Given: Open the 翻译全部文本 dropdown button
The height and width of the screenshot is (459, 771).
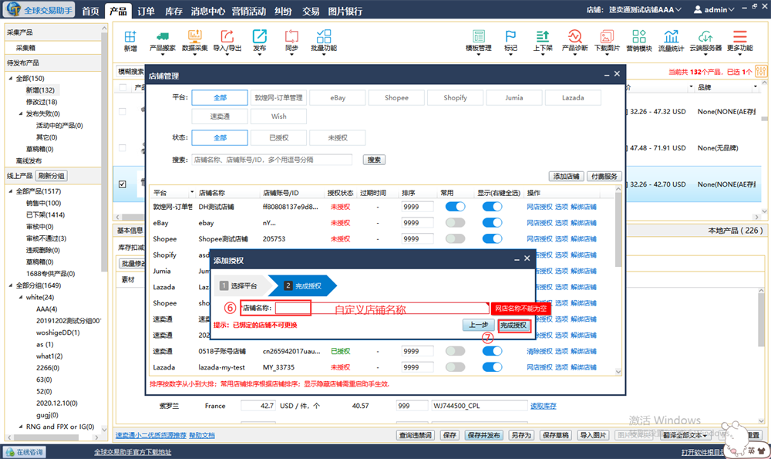Looking at the screenshot, I should click(685, 435).
